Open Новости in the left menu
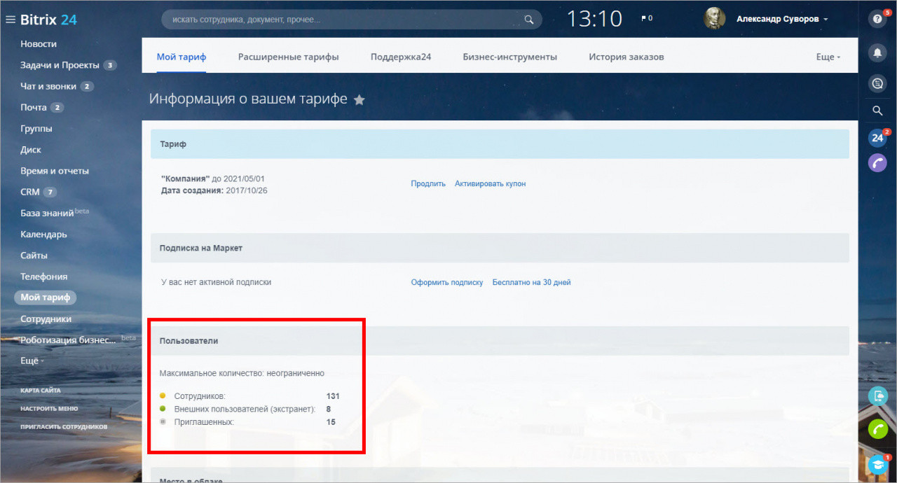897x483 pixels. (39, 43)
